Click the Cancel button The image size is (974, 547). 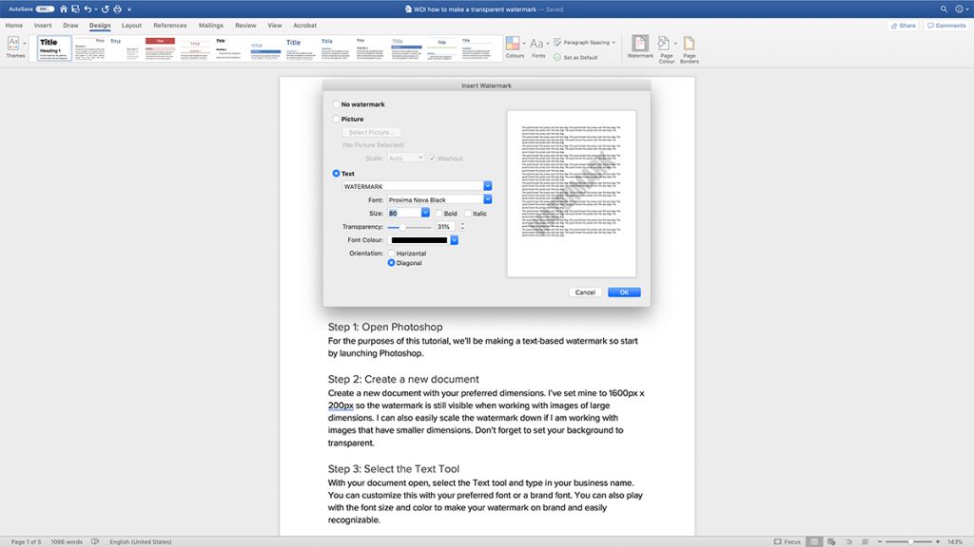[x=585, y=292]
